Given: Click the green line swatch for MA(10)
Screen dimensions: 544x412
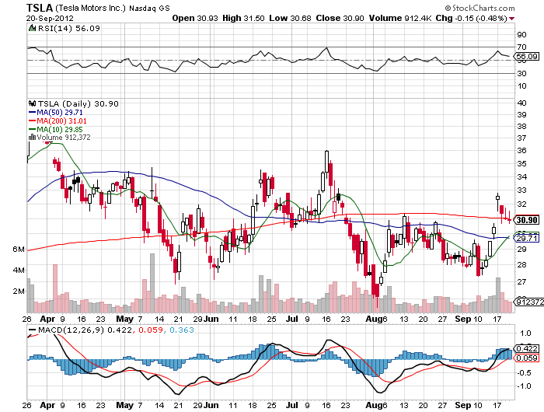Looking at the screenshot, I should tap(33, 130).
